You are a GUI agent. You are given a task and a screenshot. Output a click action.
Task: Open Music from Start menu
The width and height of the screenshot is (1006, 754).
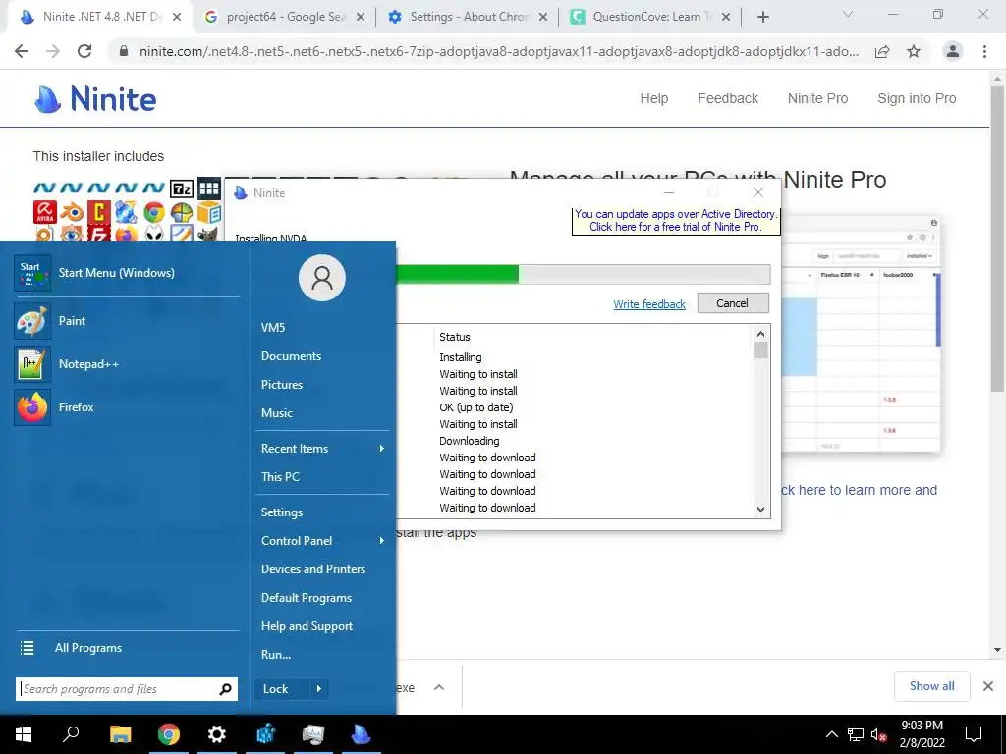click(x=276, y=413)
